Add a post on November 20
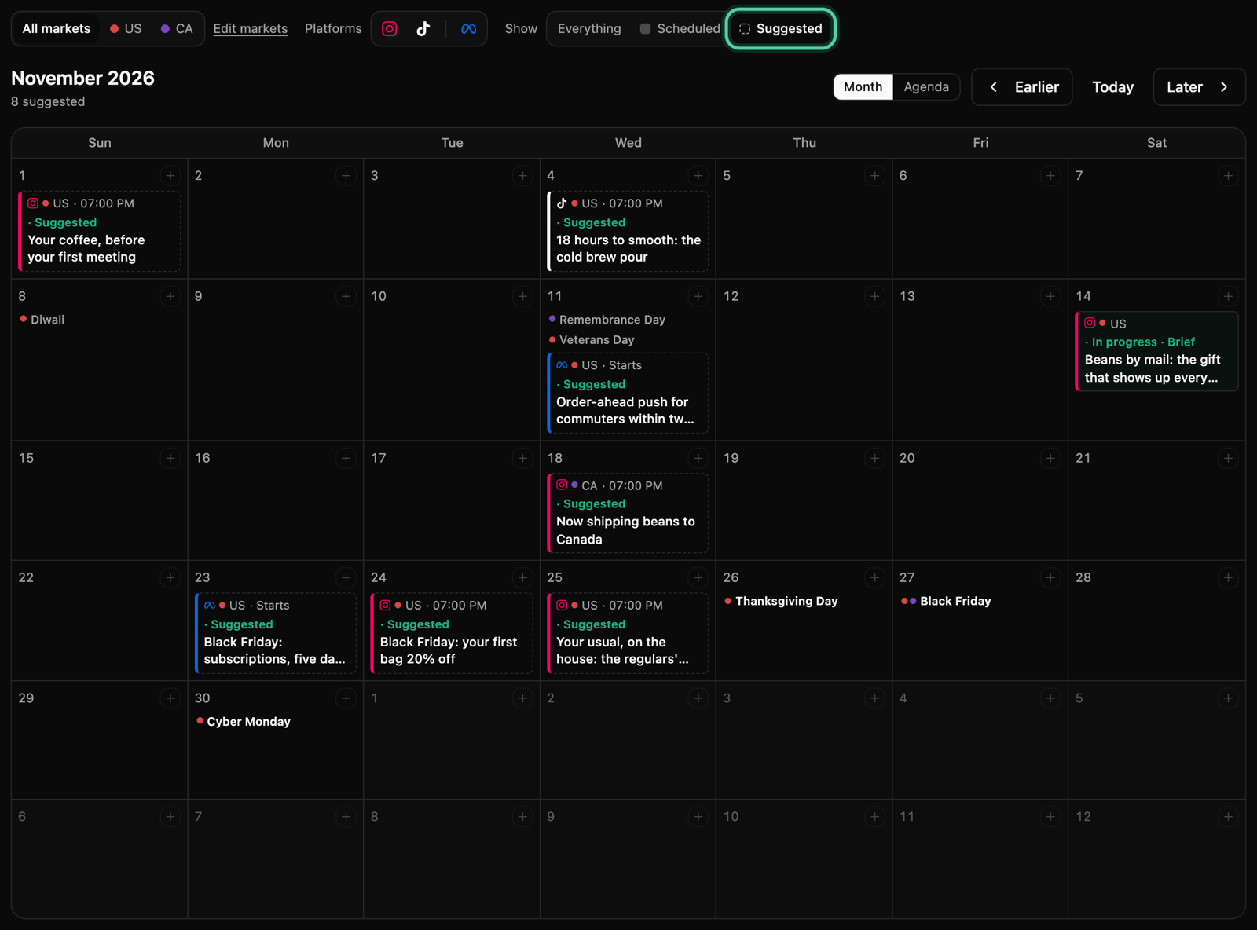This screenshot has width=1257, height=930. pos(1051,458)
